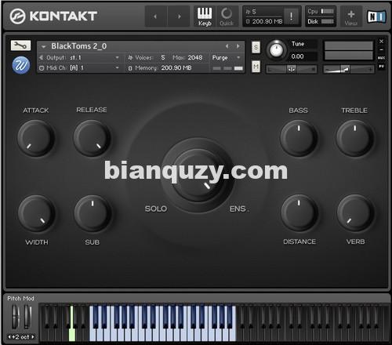Click the previous preset arrow in top bar
The height and width of the screenshot is (345, 392).
[x=155, y=16]
